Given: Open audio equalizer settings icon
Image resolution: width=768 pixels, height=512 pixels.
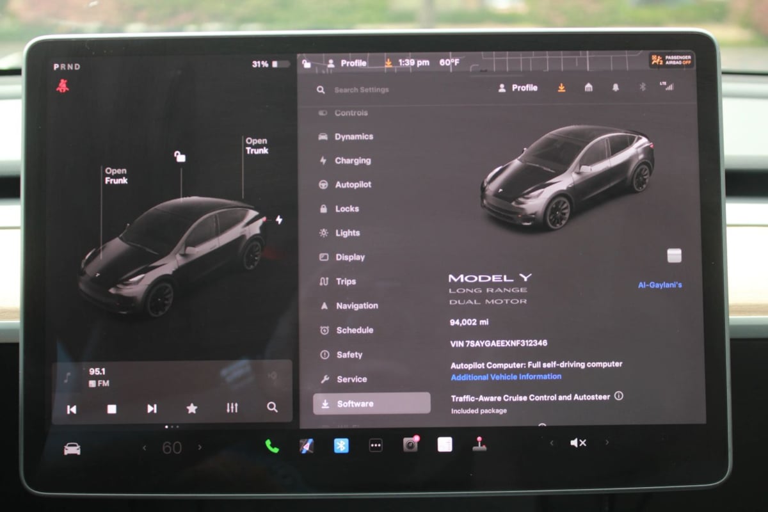Looking at the screenshot, I should pos(232,408).
